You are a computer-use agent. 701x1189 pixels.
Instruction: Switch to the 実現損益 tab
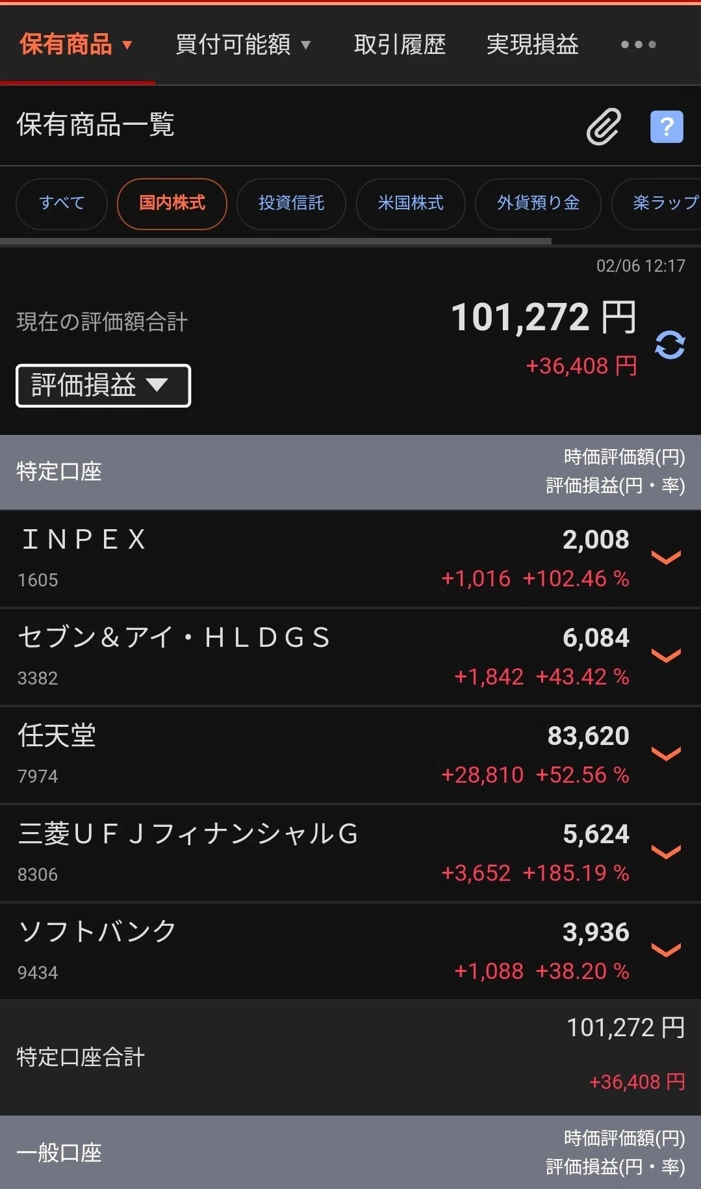click(x=532, y=44)
